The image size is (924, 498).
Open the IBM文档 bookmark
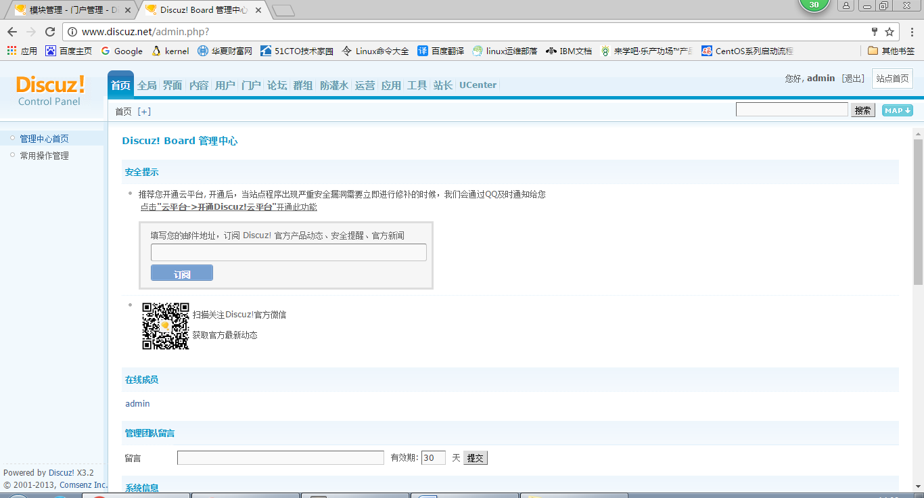tap(569, 51)
